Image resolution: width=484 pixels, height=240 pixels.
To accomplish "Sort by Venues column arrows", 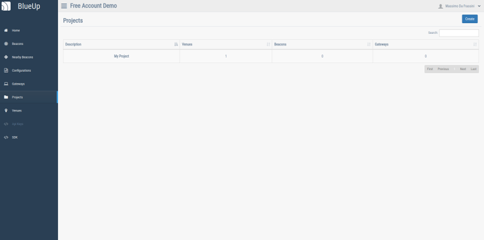I will point(268,44).
